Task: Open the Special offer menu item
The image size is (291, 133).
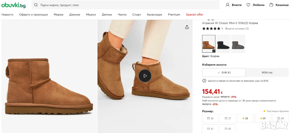Action: coord(194,14)
